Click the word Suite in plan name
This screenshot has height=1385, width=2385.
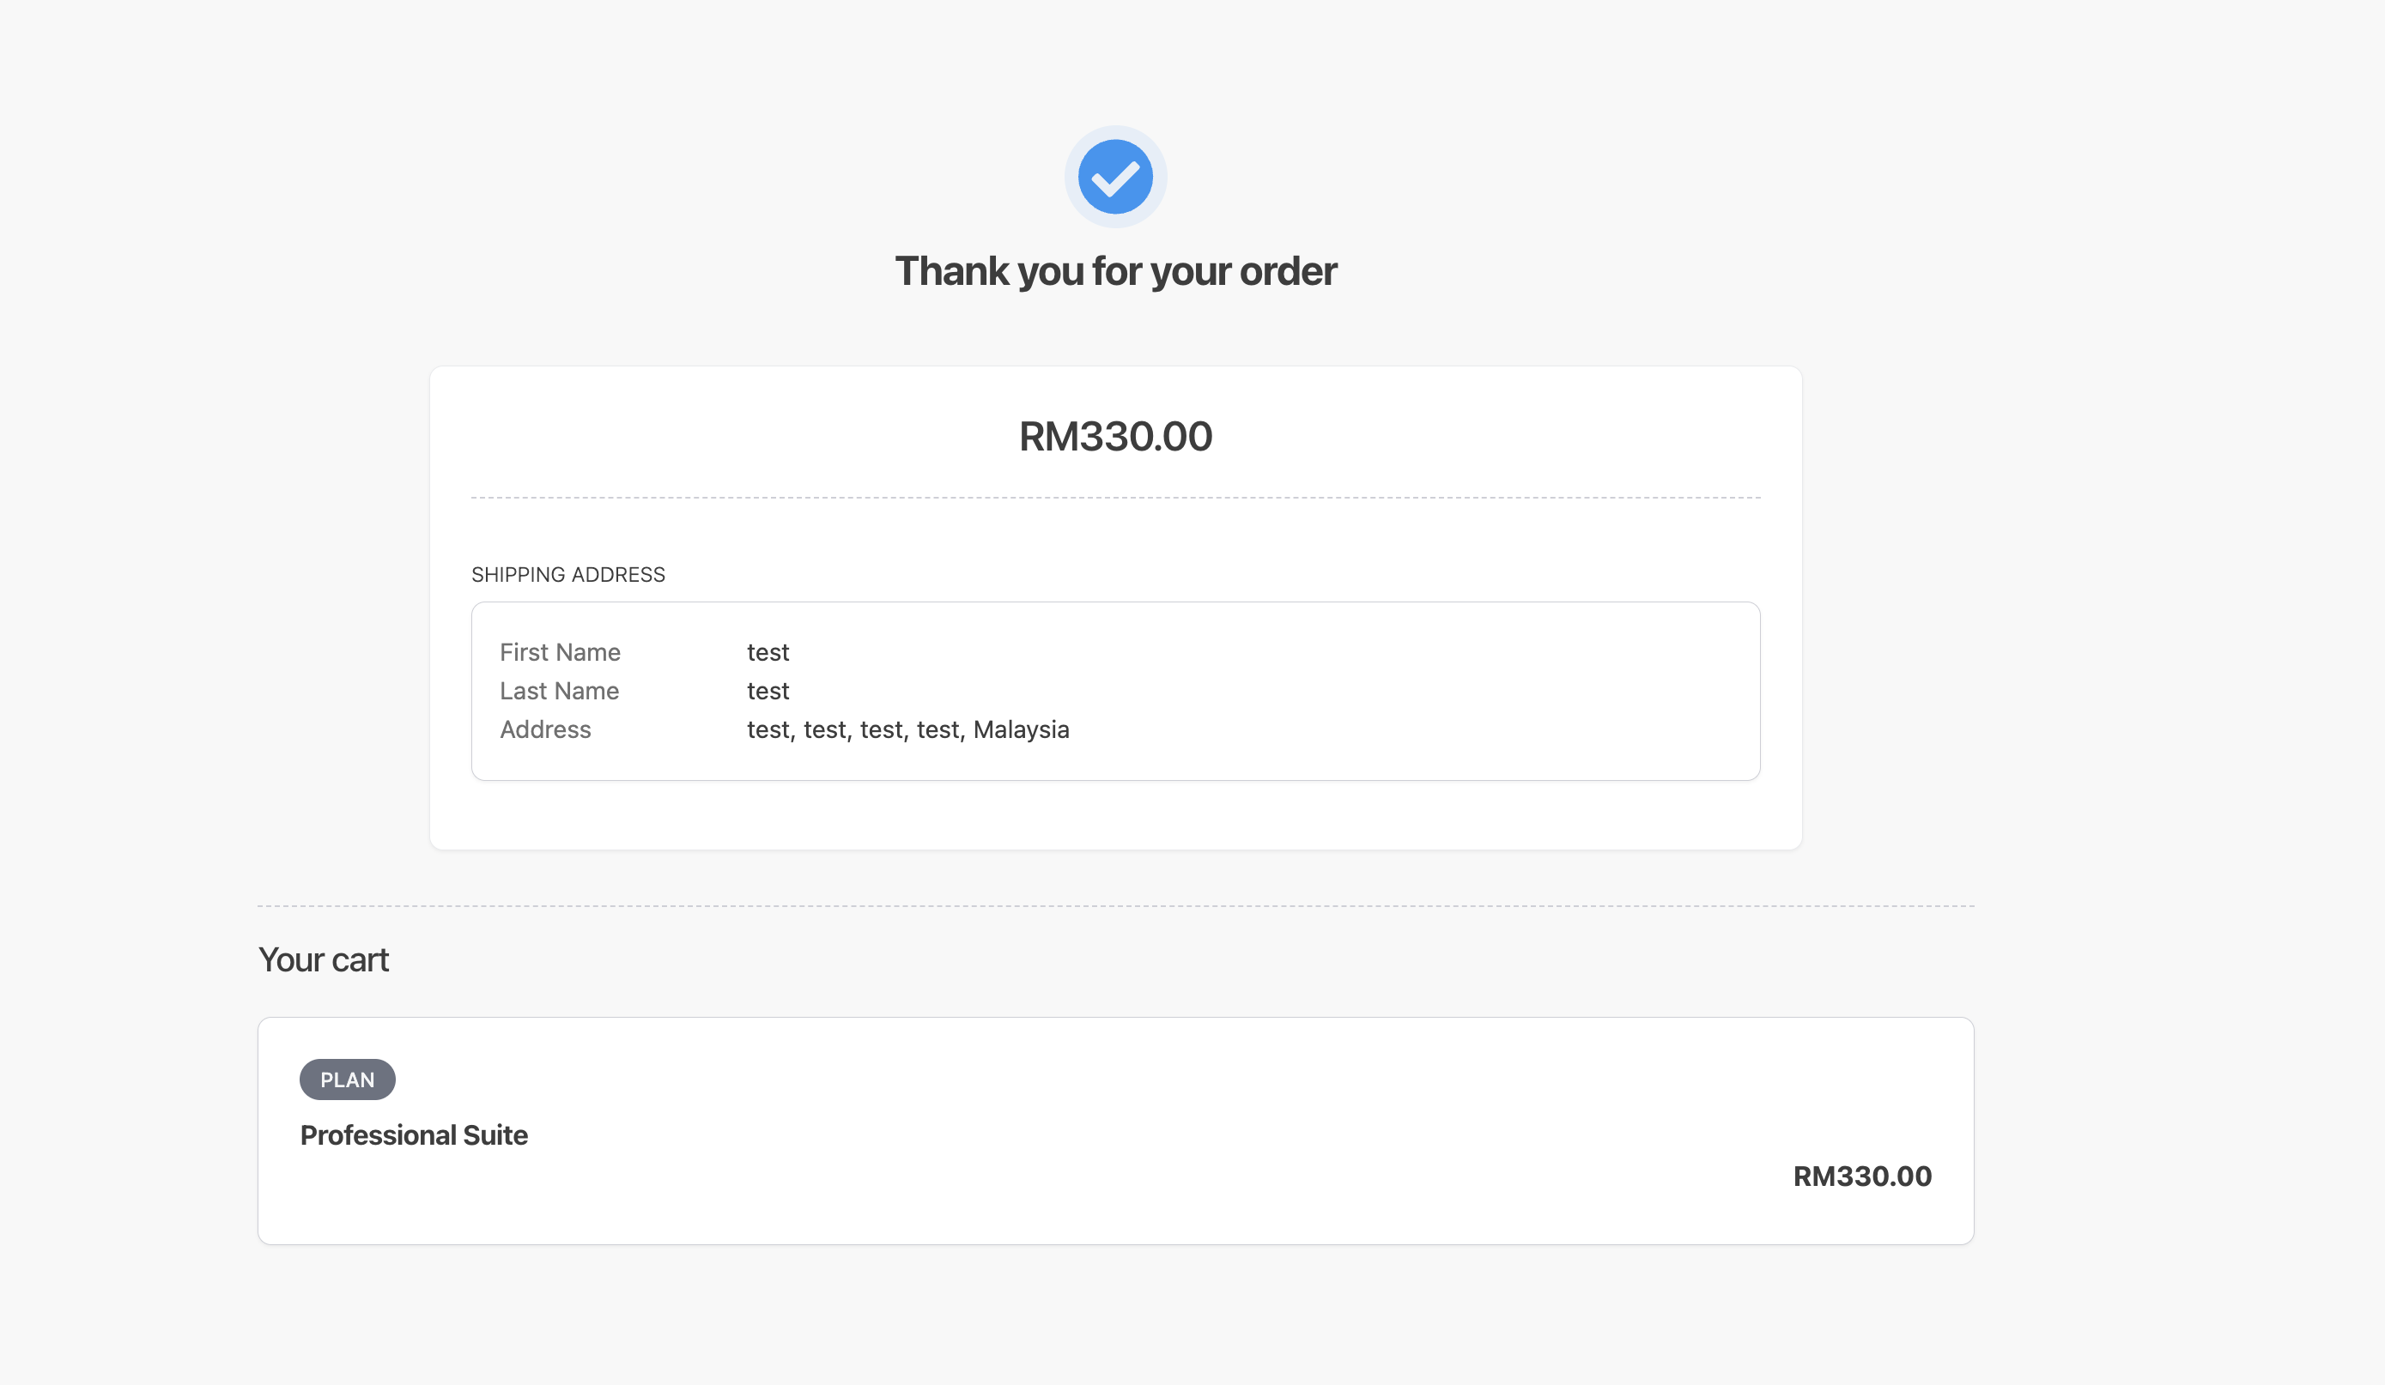495,1134
